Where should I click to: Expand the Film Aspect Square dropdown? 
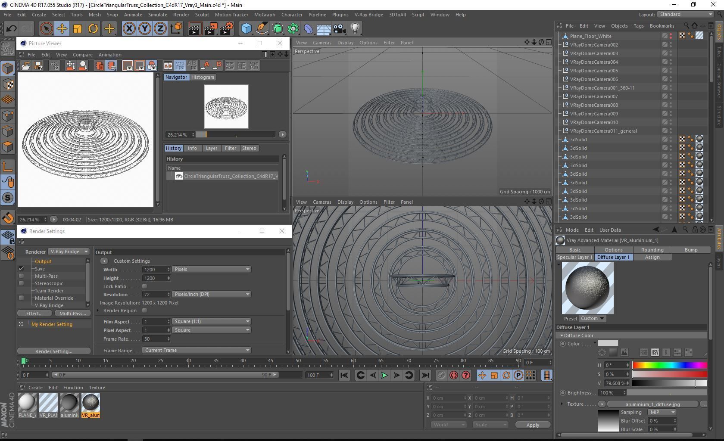(211, 321)
